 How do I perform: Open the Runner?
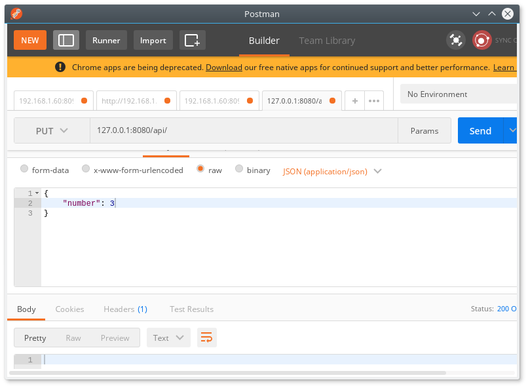106,40
